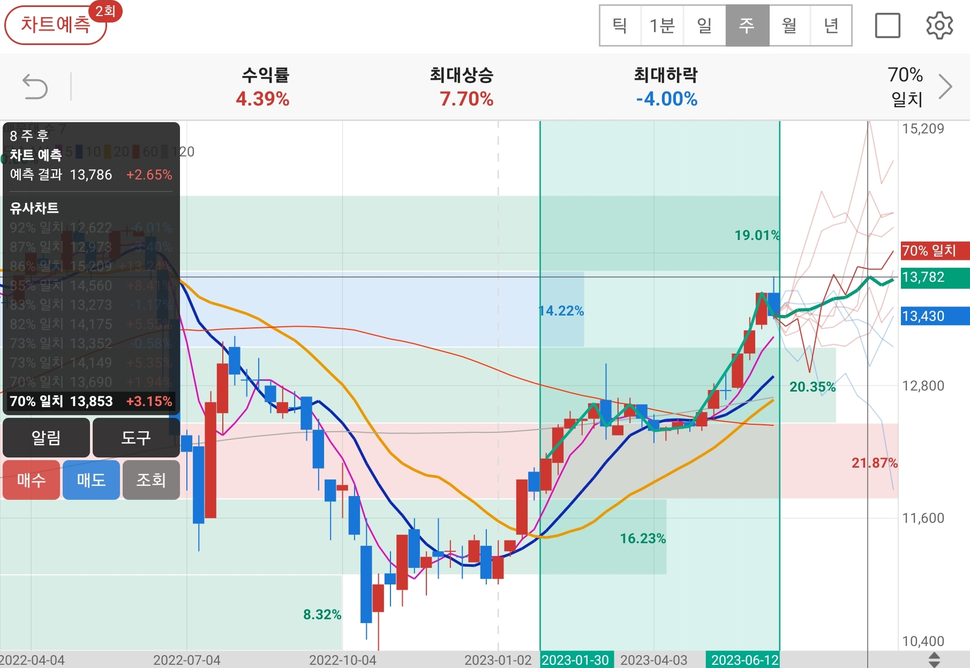Tap the blue 매도 sell button
This screenshot has height=668, width=970.
(x=91, y=480)
